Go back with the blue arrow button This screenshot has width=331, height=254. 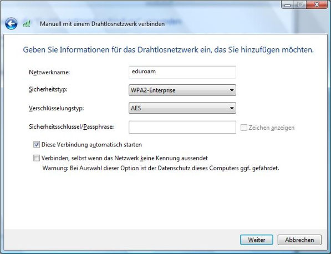point(11,23)
